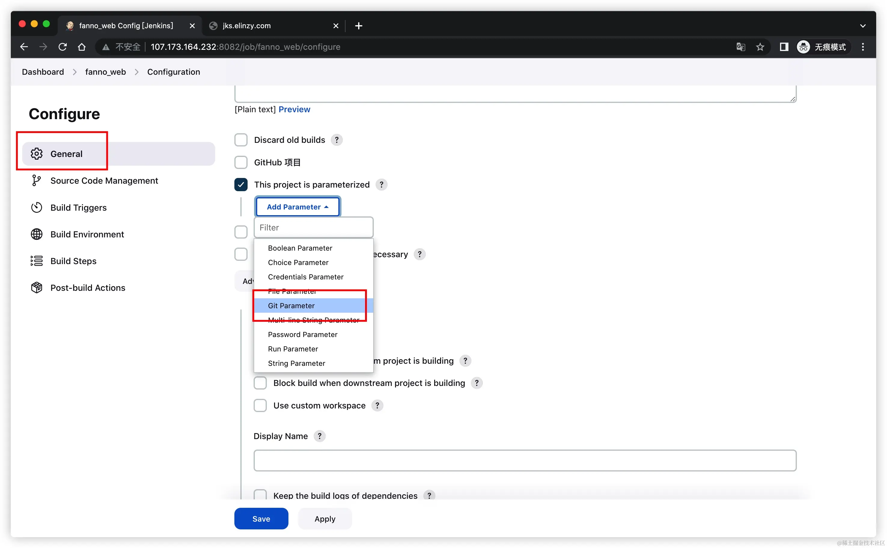Open fanno_web breadcrumb link
The image size is (887, 548).
[105, 72]
